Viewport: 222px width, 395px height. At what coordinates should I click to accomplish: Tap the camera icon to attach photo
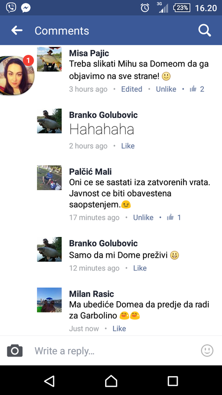pyautogui.click(x=15, y=351)
